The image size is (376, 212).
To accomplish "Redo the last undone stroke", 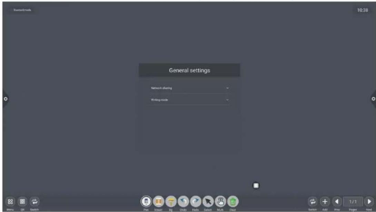I will click(196, 201).
